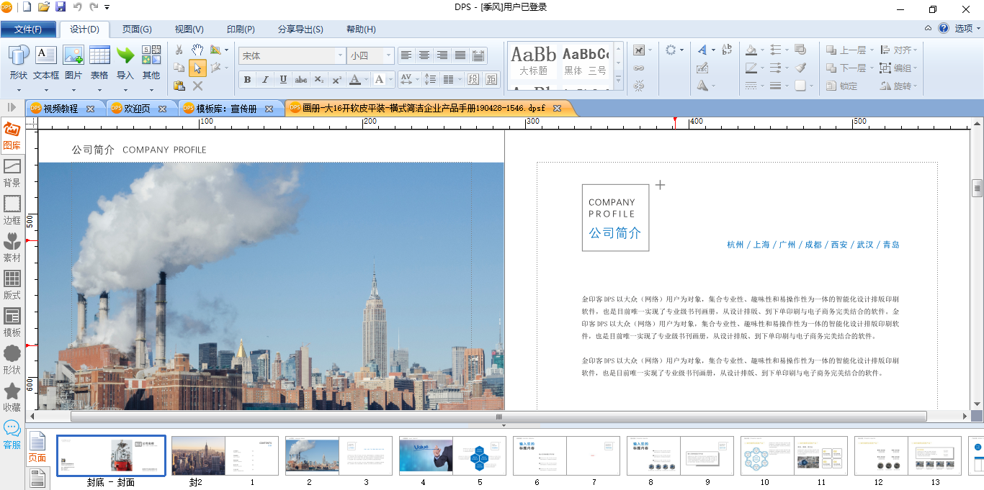The width and height of the screenshot is (984, 490).
Task: Click the save floppy disk icon
Action: [x=61, y=7]
